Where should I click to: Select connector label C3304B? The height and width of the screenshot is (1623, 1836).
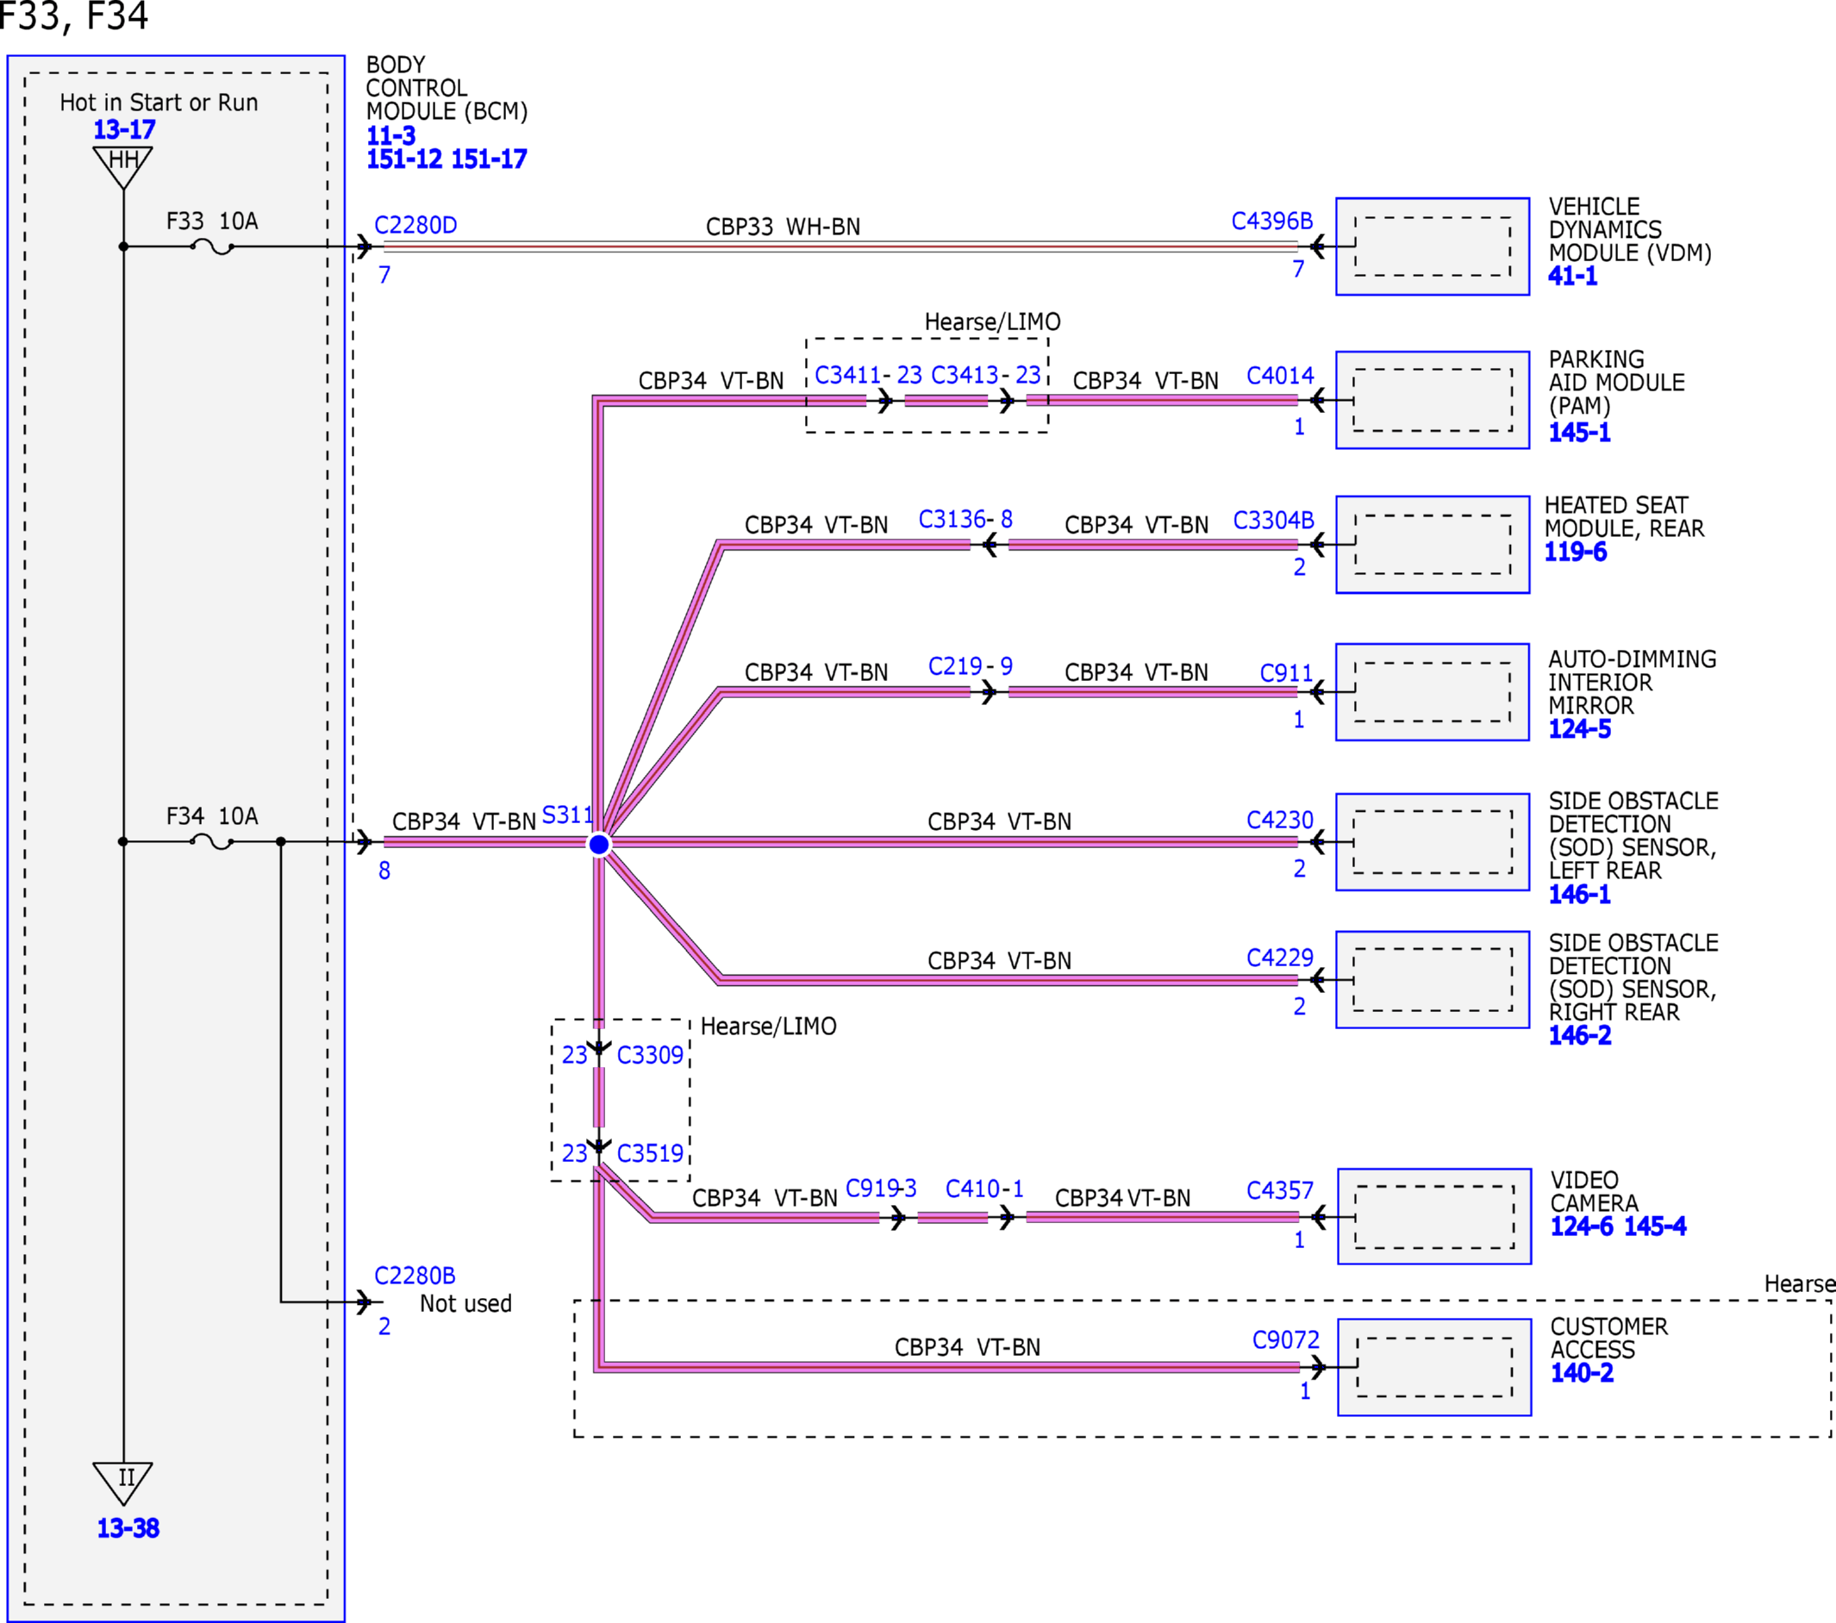[x=1273, y=520]
